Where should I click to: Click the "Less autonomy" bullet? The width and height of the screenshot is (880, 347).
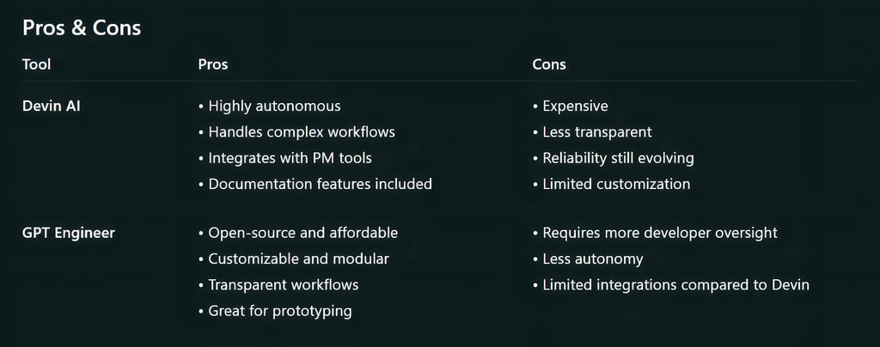click(x=592, y=259)
